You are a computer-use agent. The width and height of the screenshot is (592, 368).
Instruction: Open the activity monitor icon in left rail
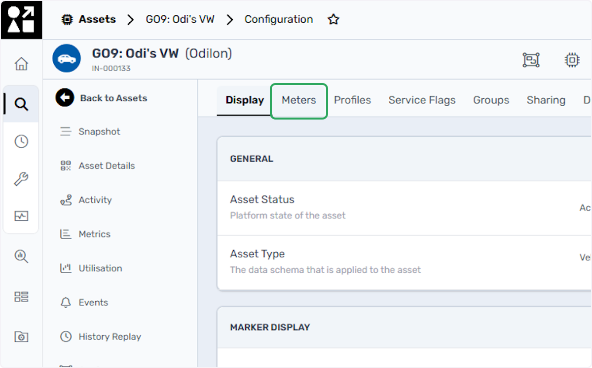point(21,216)
